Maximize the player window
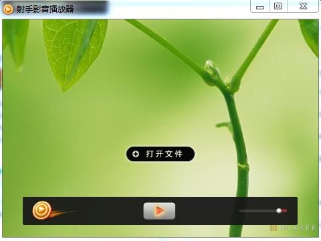This screenshot has width=321, height=241. click(x=278, y=6)
